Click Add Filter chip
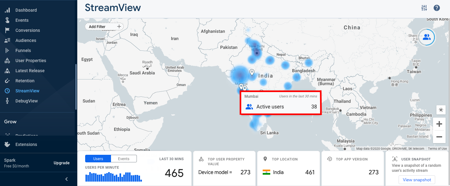This screenshot has width=450, height=186. pyautogui.click(x=104, y=27)
